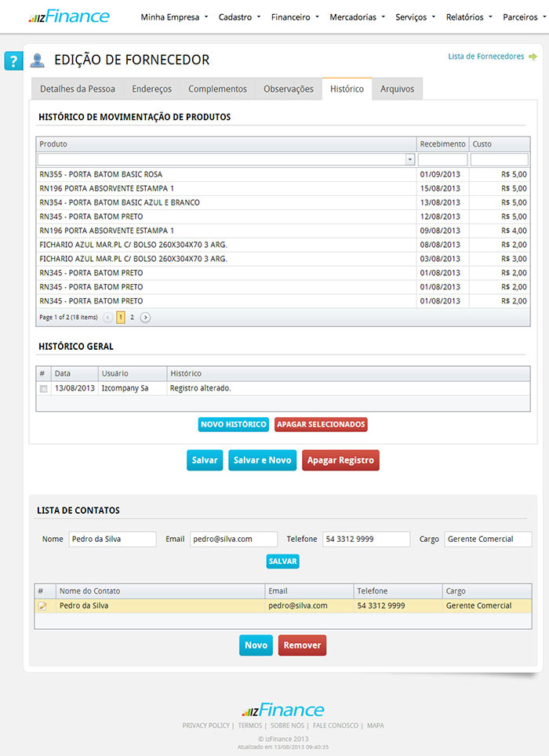The image size is (549, 756).
Task: Open the Relatórios dropdown menu
Action: [x=469, y=16]
